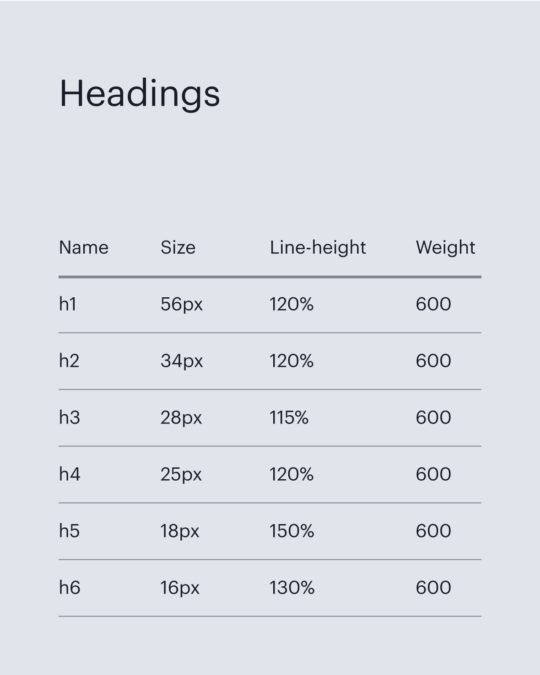Click the Size column header
Viewport: 540px width, 675px height.
(178, 247)
